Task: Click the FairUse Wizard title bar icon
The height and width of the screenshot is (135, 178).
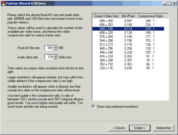Action: (3, 3)
